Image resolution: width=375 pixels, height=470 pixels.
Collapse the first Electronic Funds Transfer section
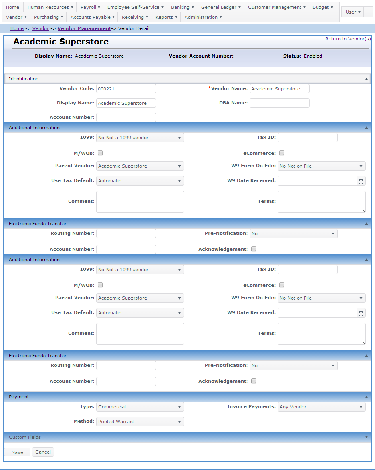pos(366,224)
